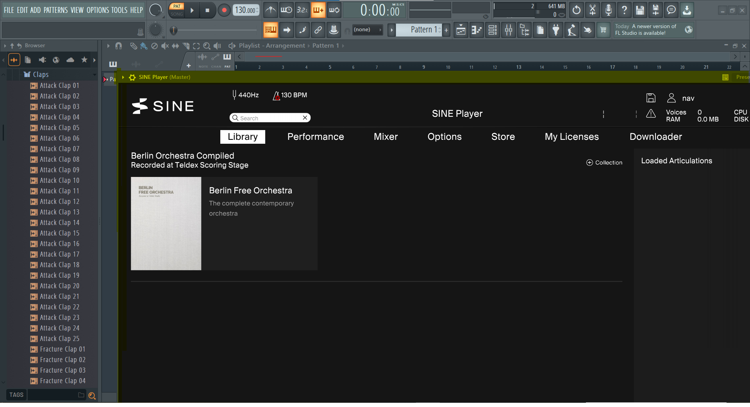Open the Mixer toolbar icon
The height and width of the screenshot is (407, 750).
(509, 30)
